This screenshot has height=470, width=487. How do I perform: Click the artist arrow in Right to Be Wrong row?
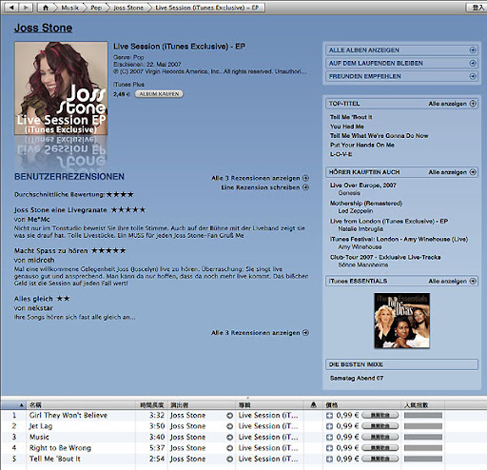pyautogui.click(x=229, y=448)
